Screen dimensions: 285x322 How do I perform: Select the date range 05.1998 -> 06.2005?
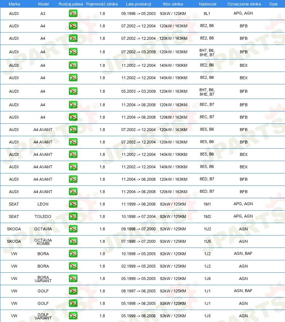[138, 303]
